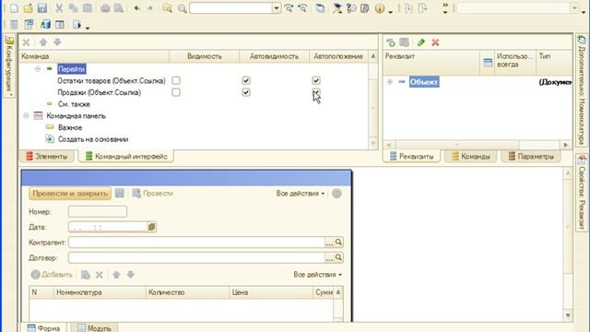590x332 pixels.
Task: Click the Cut scissors icon
Action: (x=59, y=8)
